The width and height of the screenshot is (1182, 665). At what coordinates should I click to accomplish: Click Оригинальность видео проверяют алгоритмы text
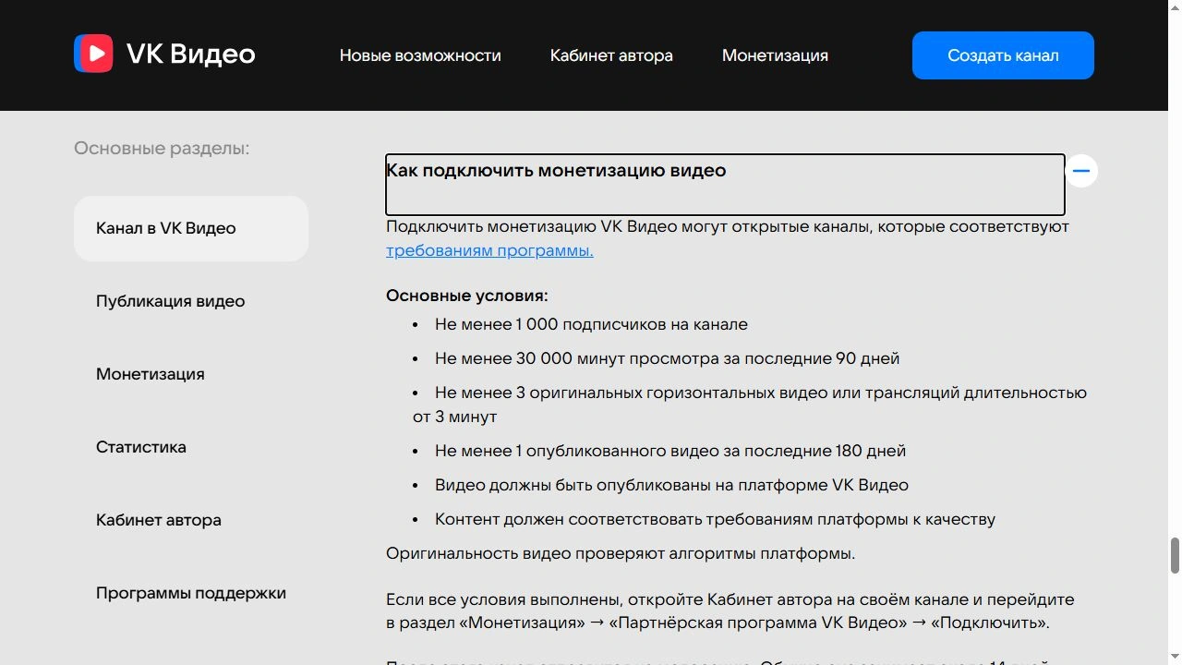621,553
